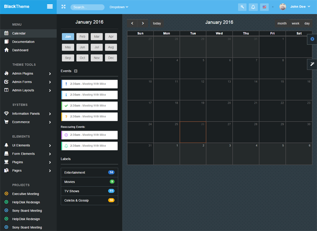Expand the Pages submenu arrow
317x231 pixels.
coord(50,171)
